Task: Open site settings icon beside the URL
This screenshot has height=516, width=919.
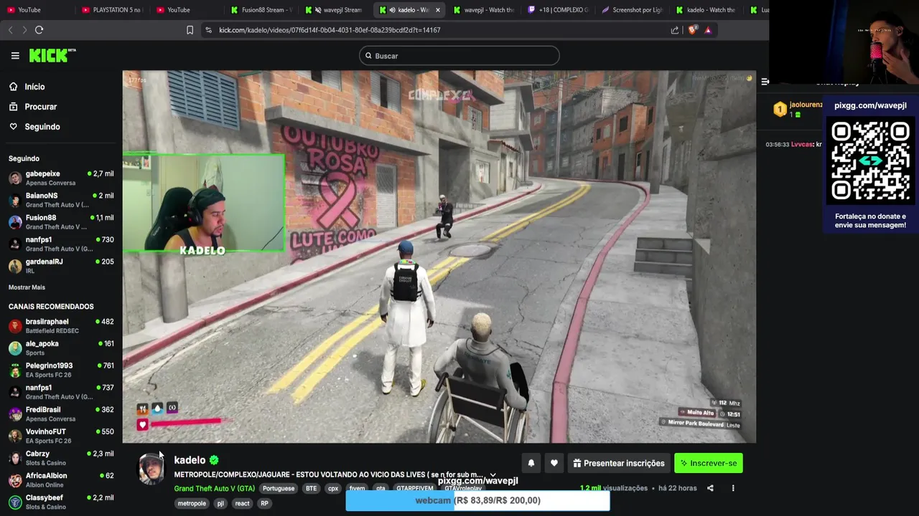Action: point(208,30)
